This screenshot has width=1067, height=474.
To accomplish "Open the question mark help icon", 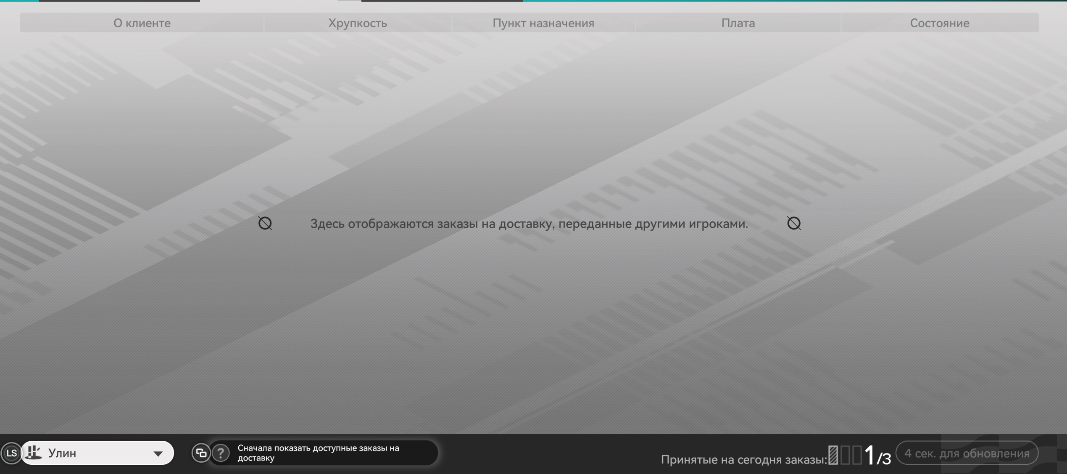I will click(221, 453).
